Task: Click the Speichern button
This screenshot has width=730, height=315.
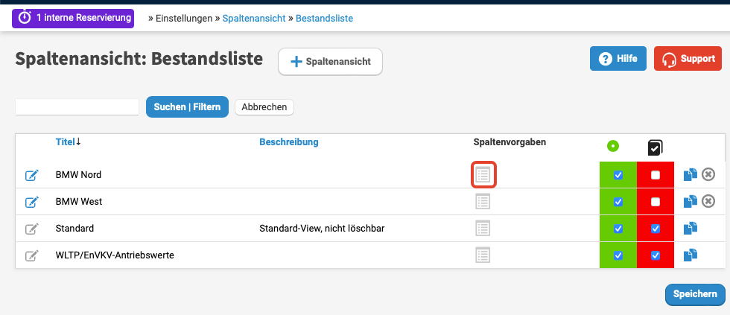Action: pyautogui.click(x=694, y=294)
